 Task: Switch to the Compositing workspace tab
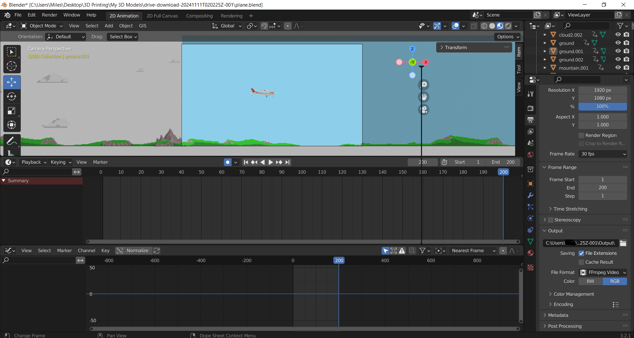(x=199, y=16)
